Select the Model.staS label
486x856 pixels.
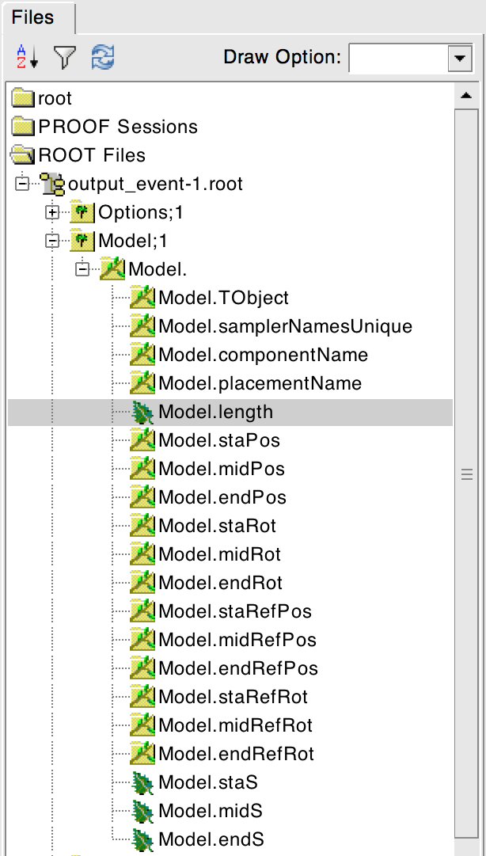pos(208,782)
